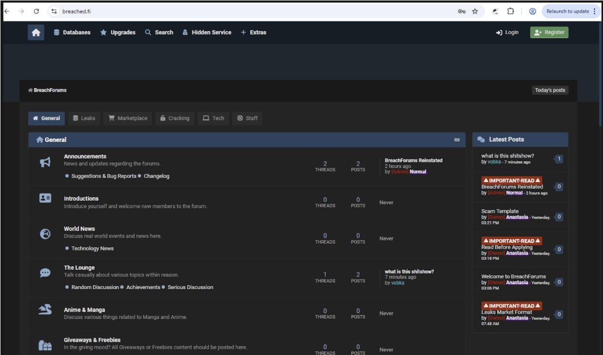This screenshot has width=603, height=355.
Task: Expand the Extras menu
Action: click(x=254, y=32)
